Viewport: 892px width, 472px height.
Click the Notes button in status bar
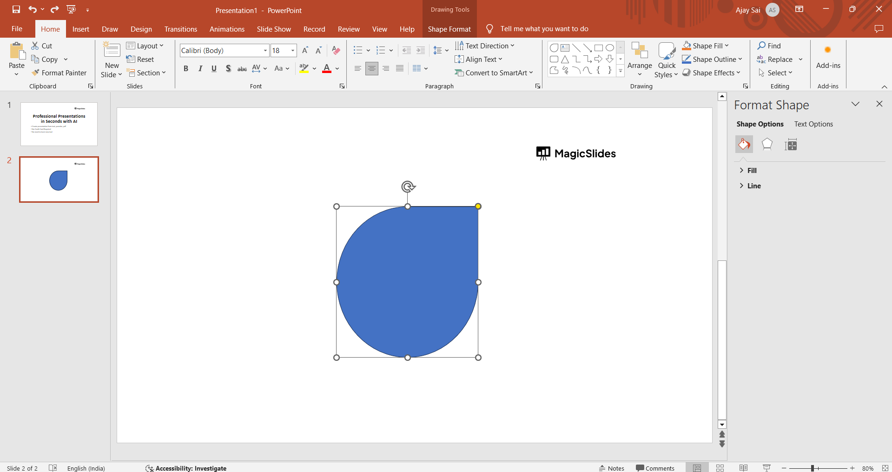pos(611,468)
